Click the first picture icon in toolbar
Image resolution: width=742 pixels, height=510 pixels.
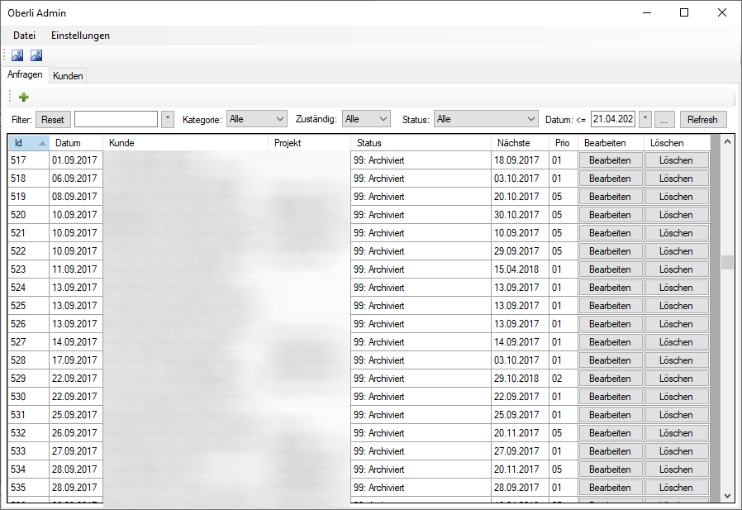click(x=17, y=55)
